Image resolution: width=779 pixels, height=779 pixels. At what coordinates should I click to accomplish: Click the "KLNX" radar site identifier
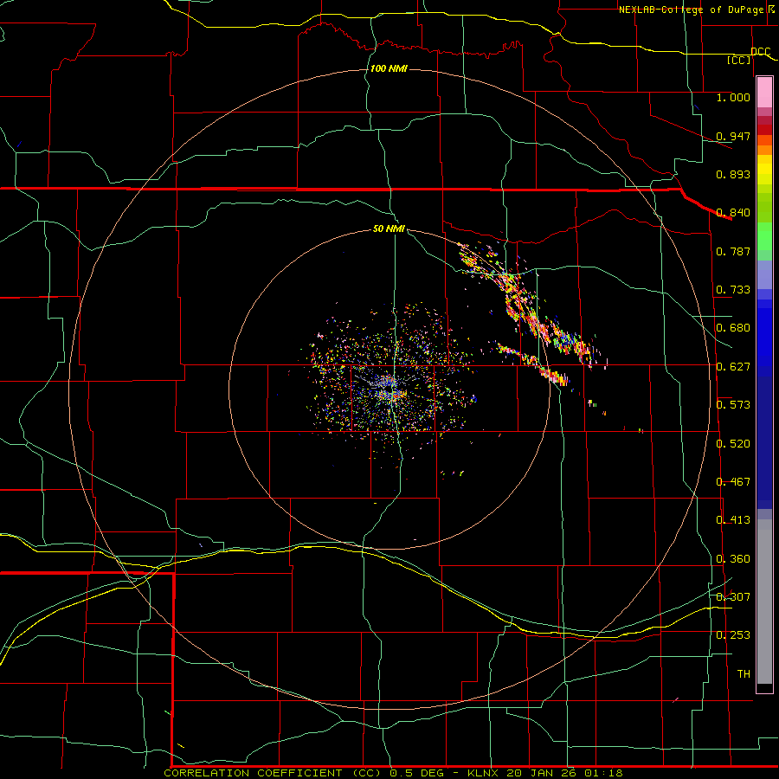click(x=485, y=773)
